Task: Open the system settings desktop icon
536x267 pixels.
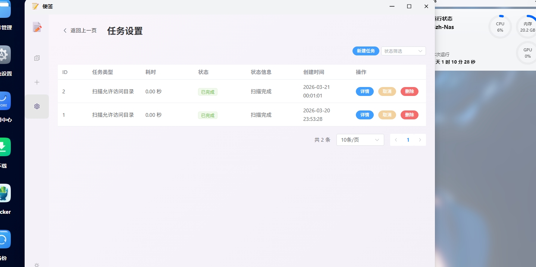Action: click(x=4, y=55)
